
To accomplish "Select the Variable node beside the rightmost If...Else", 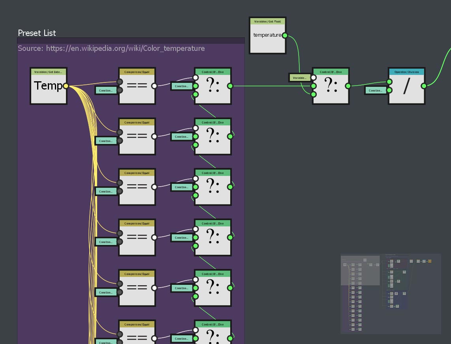I will (x=299, y=78).
